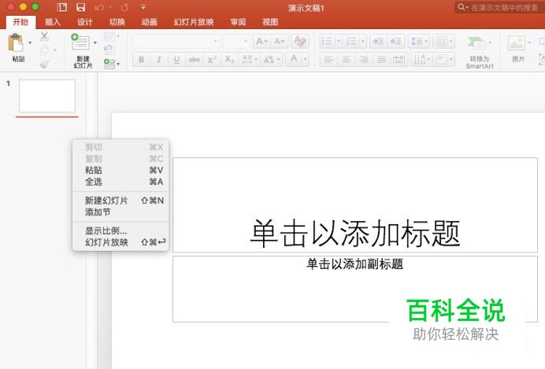Click the slide Reset icon
Viewport: 545px width, 369px height.
109,48
